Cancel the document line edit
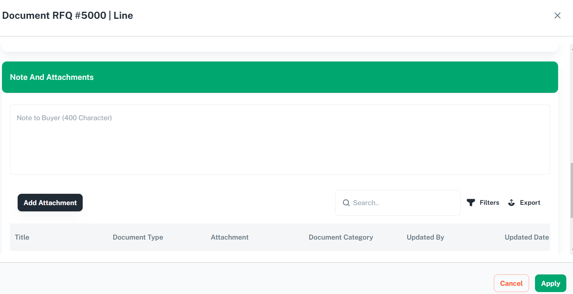The height and width of the screenshot is (294, 573). pyautogui.click(x=511, y=283)
